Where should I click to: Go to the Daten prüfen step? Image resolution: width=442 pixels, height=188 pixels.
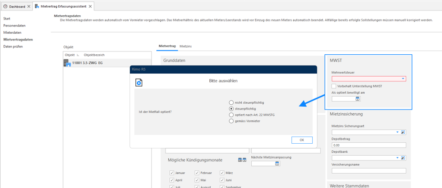[x=13, y=47]
